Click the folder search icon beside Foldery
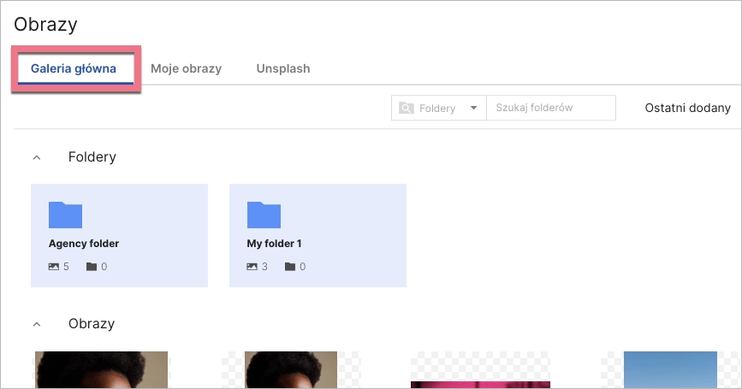The width and height of the screenshot is (742, 389). pyautogui.click(x=407, y=109)
